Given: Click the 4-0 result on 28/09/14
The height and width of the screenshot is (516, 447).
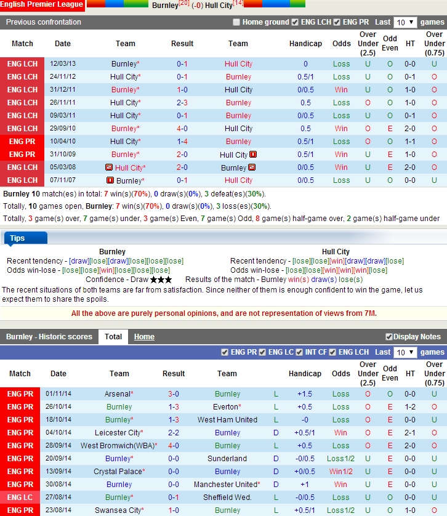Looking at the screenshot, I should pos(174,446).
